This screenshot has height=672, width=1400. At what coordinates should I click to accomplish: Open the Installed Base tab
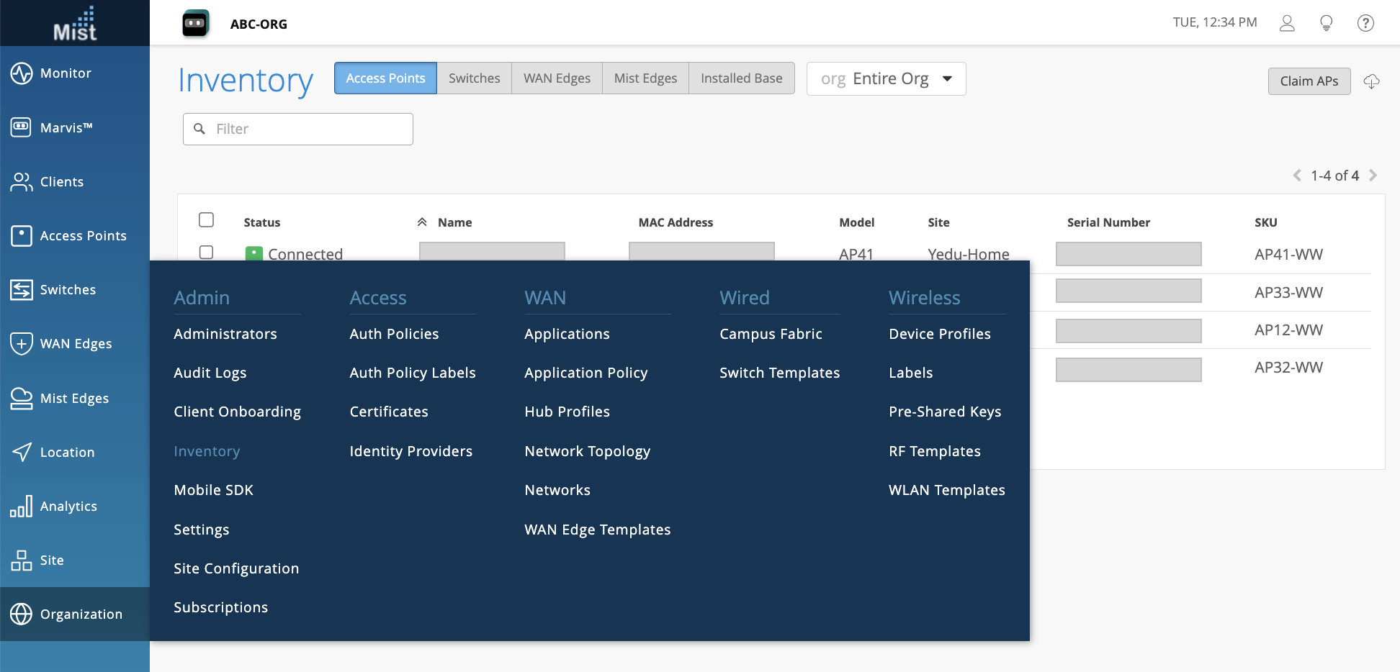pos(741,78)
